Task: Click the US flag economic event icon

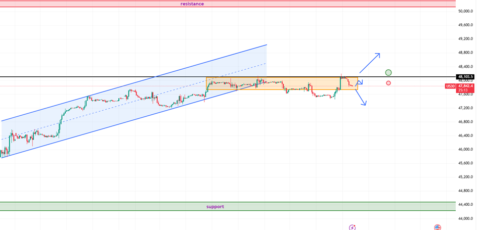Action: click(438, 227)
